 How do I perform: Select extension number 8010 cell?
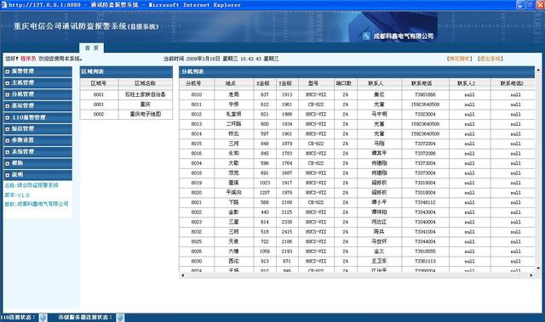pyautogui.click(x=197, y=94)
